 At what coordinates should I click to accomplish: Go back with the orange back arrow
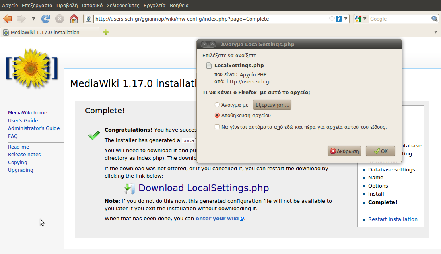point(7,19)
